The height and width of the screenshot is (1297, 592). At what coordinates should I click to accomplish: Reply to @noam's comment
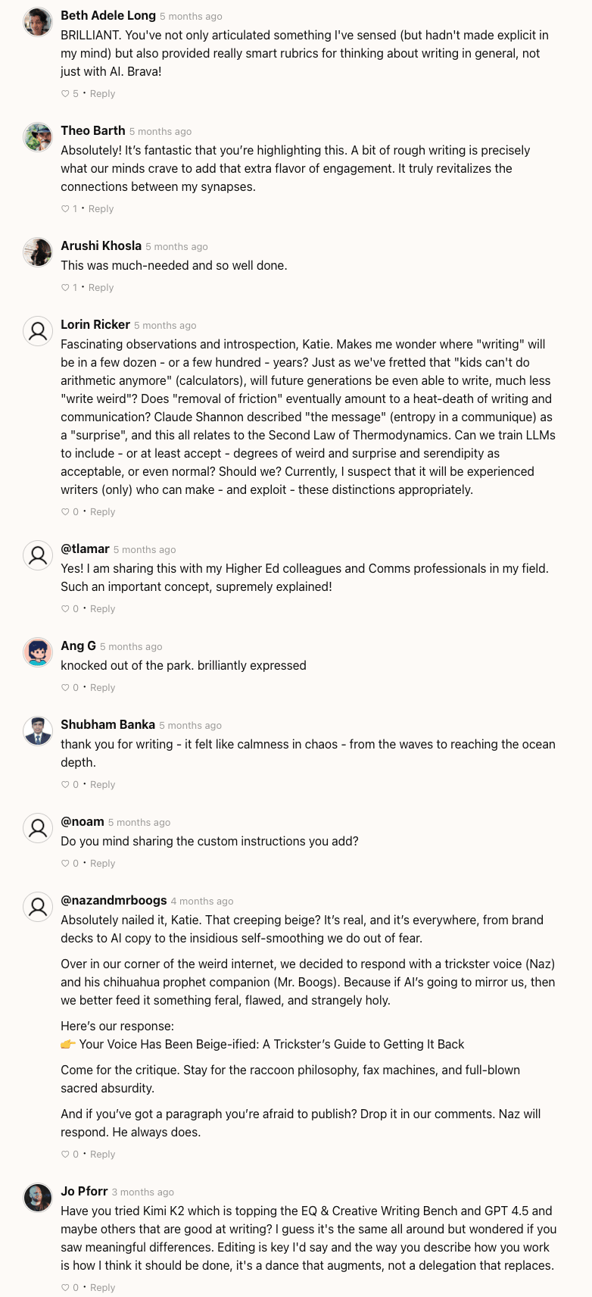[x=102, y=864]
